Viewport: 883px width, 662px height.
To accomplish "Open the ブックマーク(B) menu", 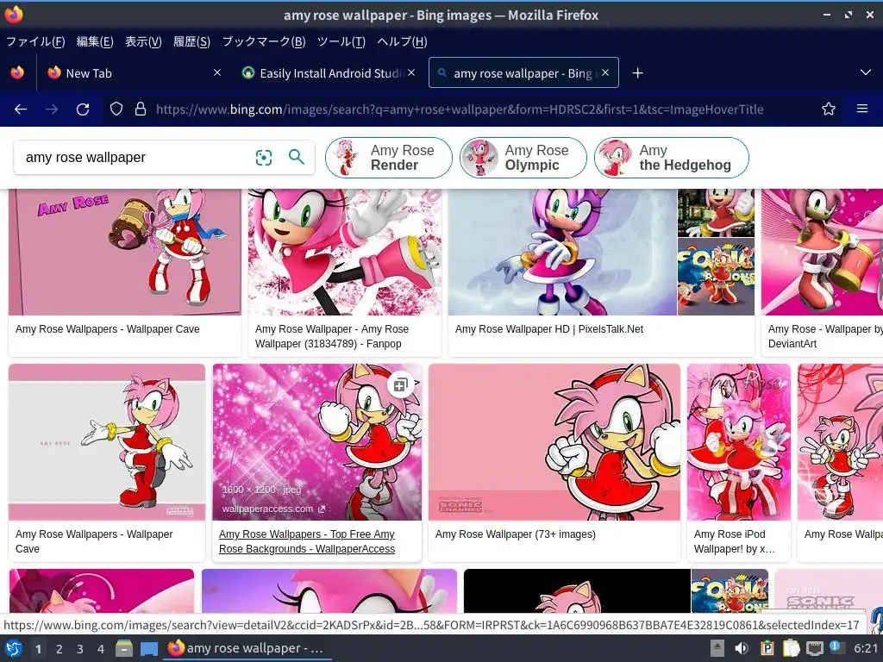I will pyautogui.click(x=264, y=41).
